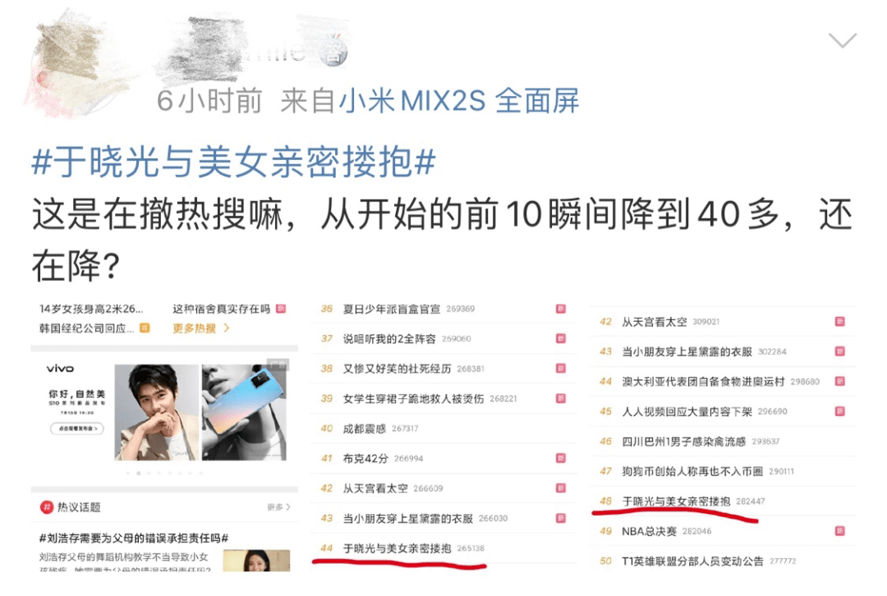Image resolution: width=887 pixels, height=596 pixels.
Task: Open the 小米MIX2S 全面屏 source link
Action: (x=459, y=101)
